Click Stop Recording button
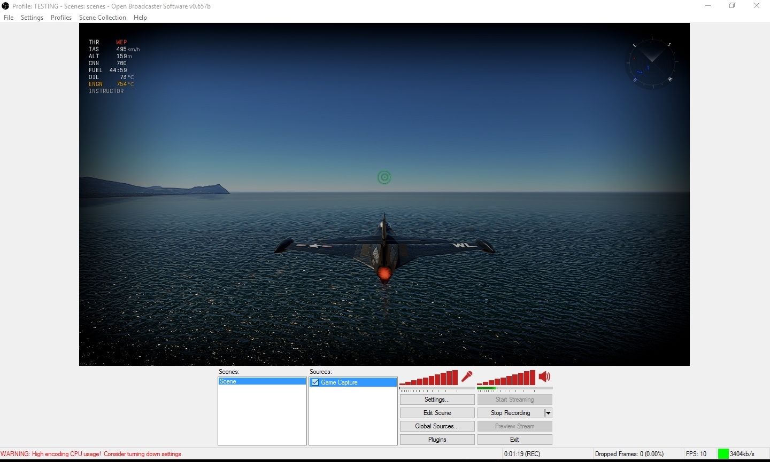This screenshot has height=462, width=770. pyautogui.click(x=511, y=413)
